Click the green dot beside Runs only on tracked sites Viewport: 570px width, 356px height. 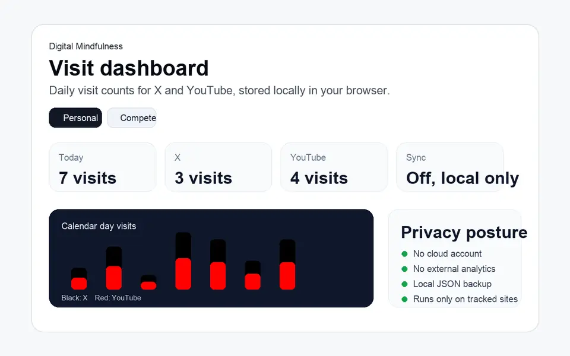pyautogui.click(x=404, y=299)
